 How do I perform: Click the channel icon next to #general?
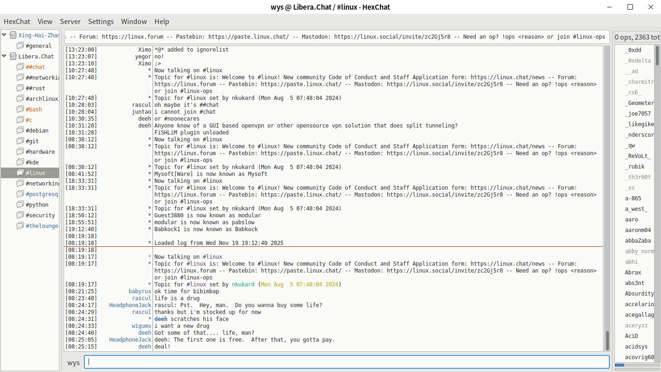tap(20, 46)
